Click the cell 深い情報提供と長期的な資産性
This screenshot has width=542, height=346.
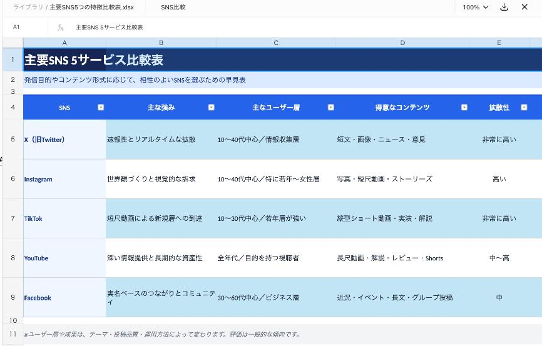(x=161, y=258)
